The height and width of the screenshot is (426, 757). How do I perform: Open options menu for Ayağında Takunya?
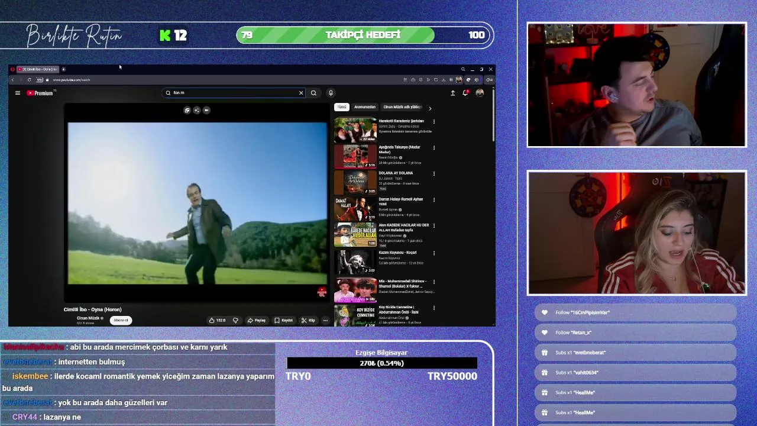coord(434,148)
